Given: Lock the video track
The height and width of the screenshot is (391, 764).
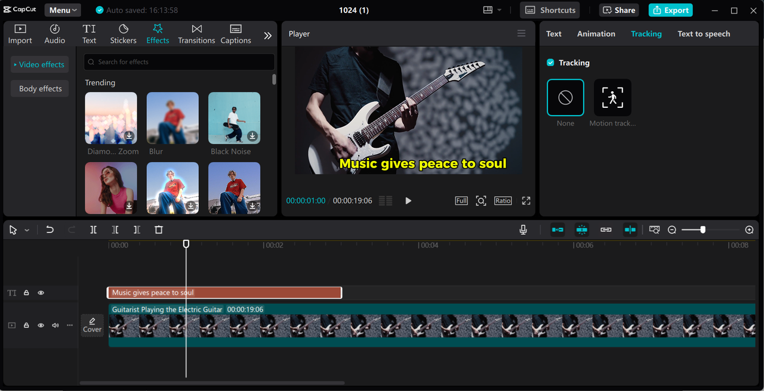Looking at the screenshot, I should coord(26,325).
